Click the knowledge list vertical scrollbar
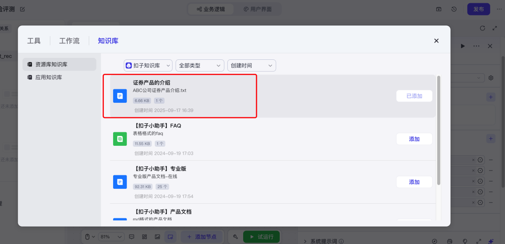This screenshot has height=244, width=505. point(439,130)
